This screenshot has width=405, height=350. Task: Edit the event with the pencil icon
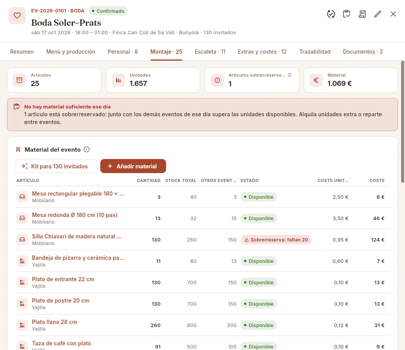378,14
